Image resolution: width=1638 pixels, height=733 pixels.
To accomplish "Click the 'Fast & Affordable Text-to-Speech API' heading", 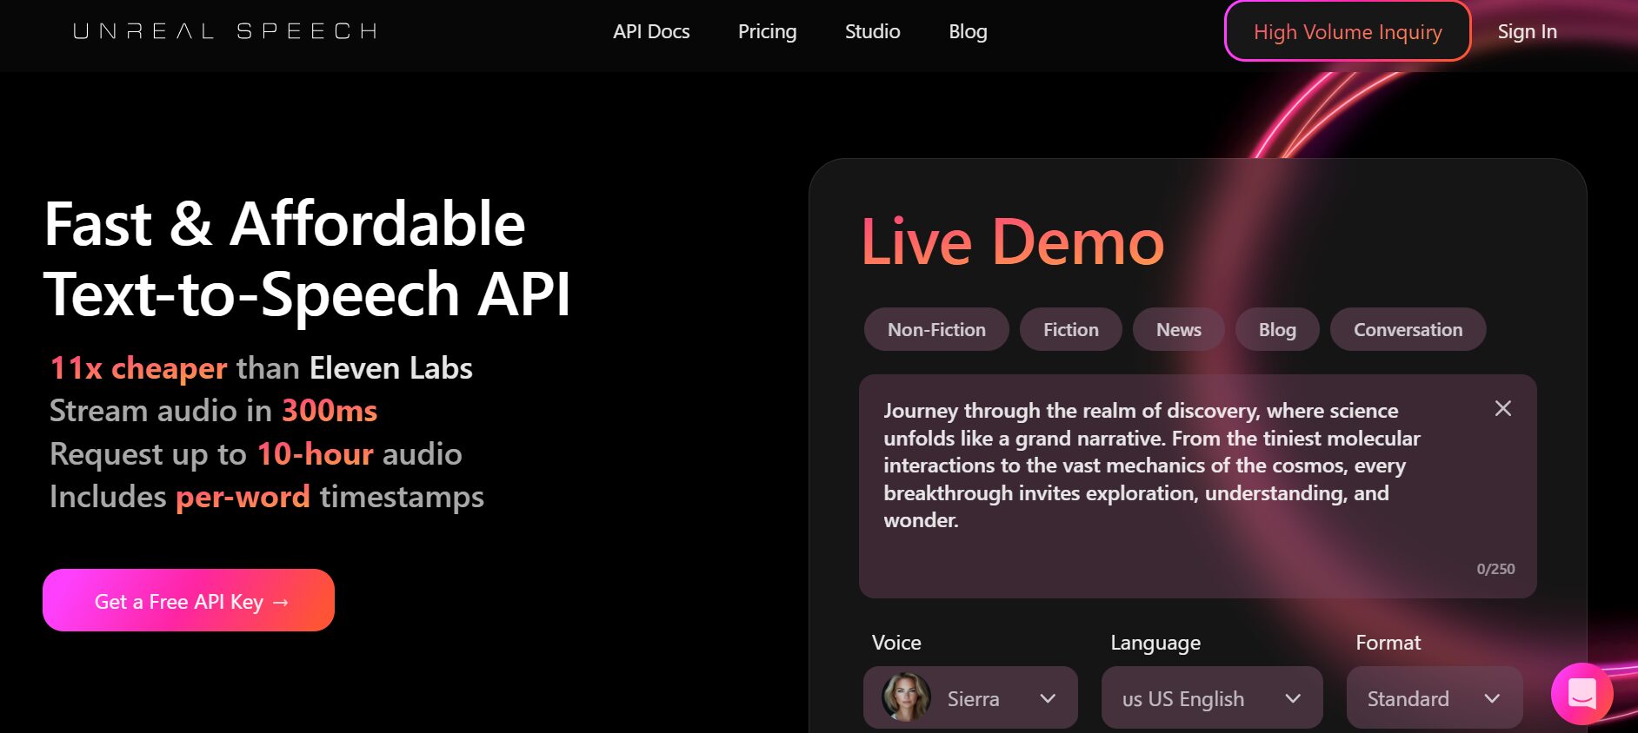I will pos(307,259).
